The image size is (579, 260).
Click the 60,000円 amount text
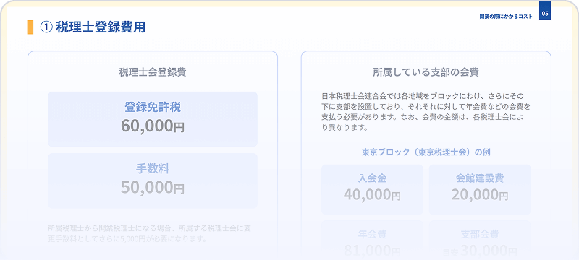click(153, 126)
